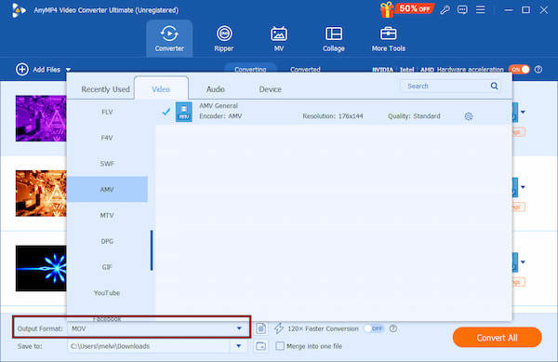Switch to the Device tab
This screenshot has width=558, height=362.
coord(270,89)
